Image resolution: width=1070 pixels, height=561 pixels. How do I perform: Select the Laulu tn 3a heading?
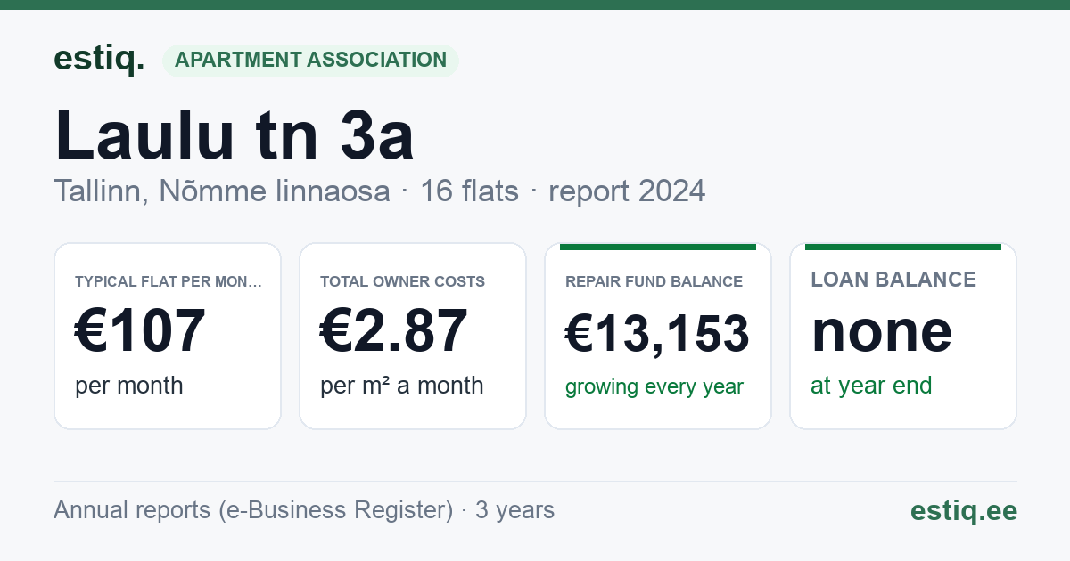pyautogui.click(x=235, y=135)
